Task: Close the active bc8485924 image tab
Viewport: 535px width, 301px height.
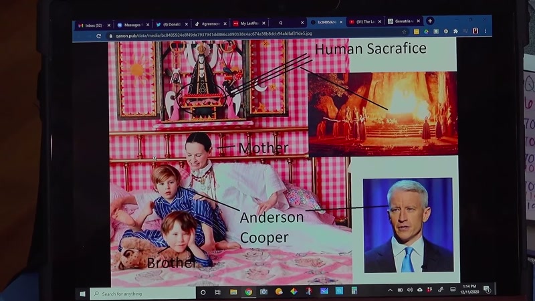Action: point(341,22)
